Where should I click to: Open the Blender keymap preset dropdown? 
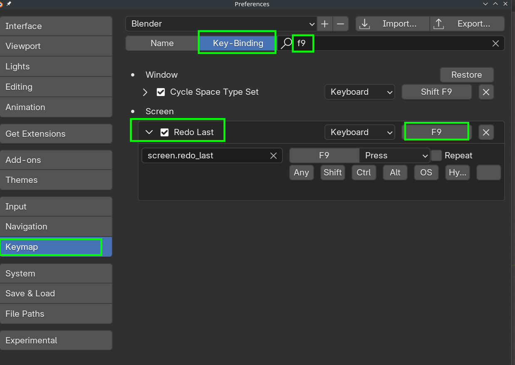(221, 24)
